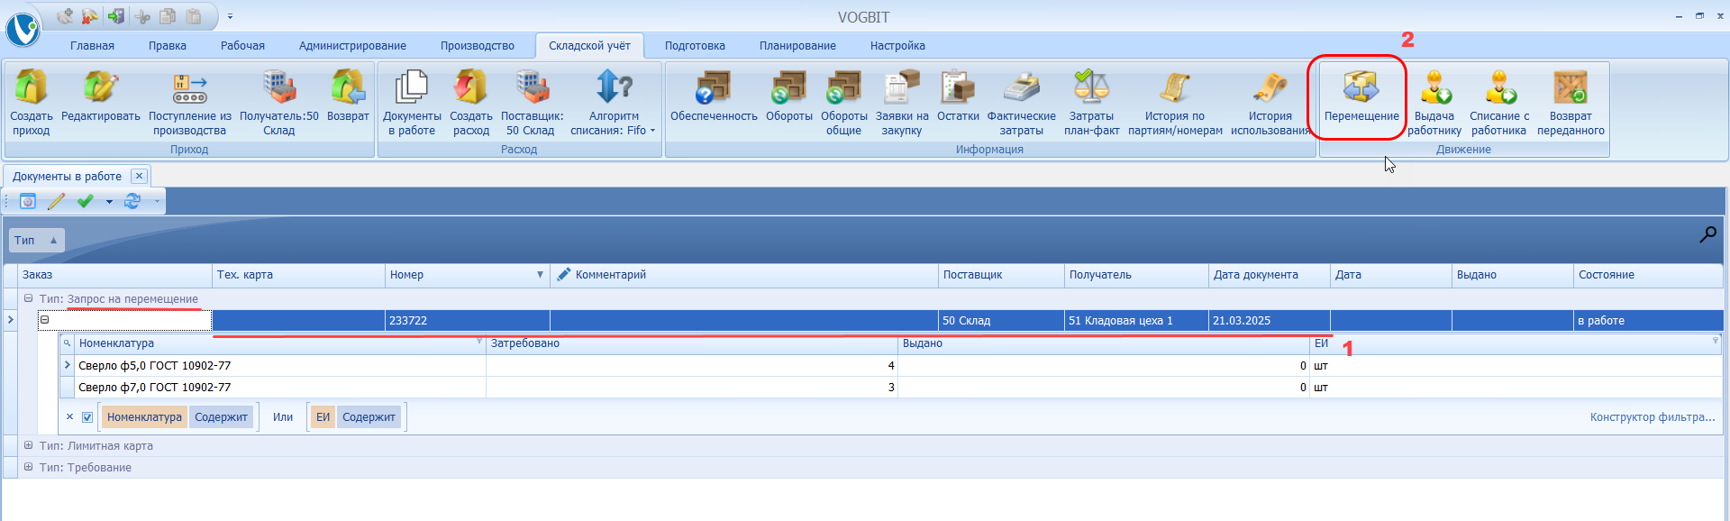The height and width of the screenshot is (521, 1730).
Task: Expand the Лимитная карта group
Action: pos(28,445)
